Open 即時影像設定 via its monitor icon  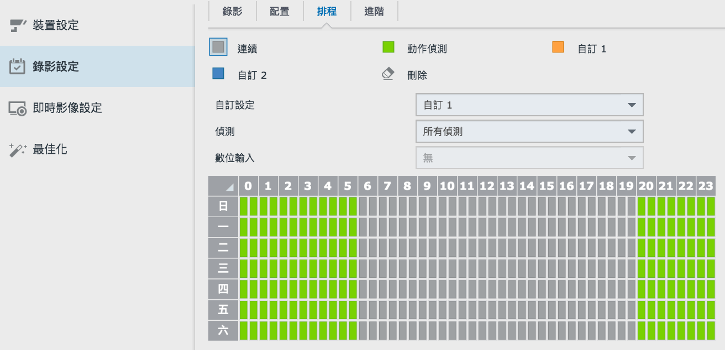pos(18,108)
